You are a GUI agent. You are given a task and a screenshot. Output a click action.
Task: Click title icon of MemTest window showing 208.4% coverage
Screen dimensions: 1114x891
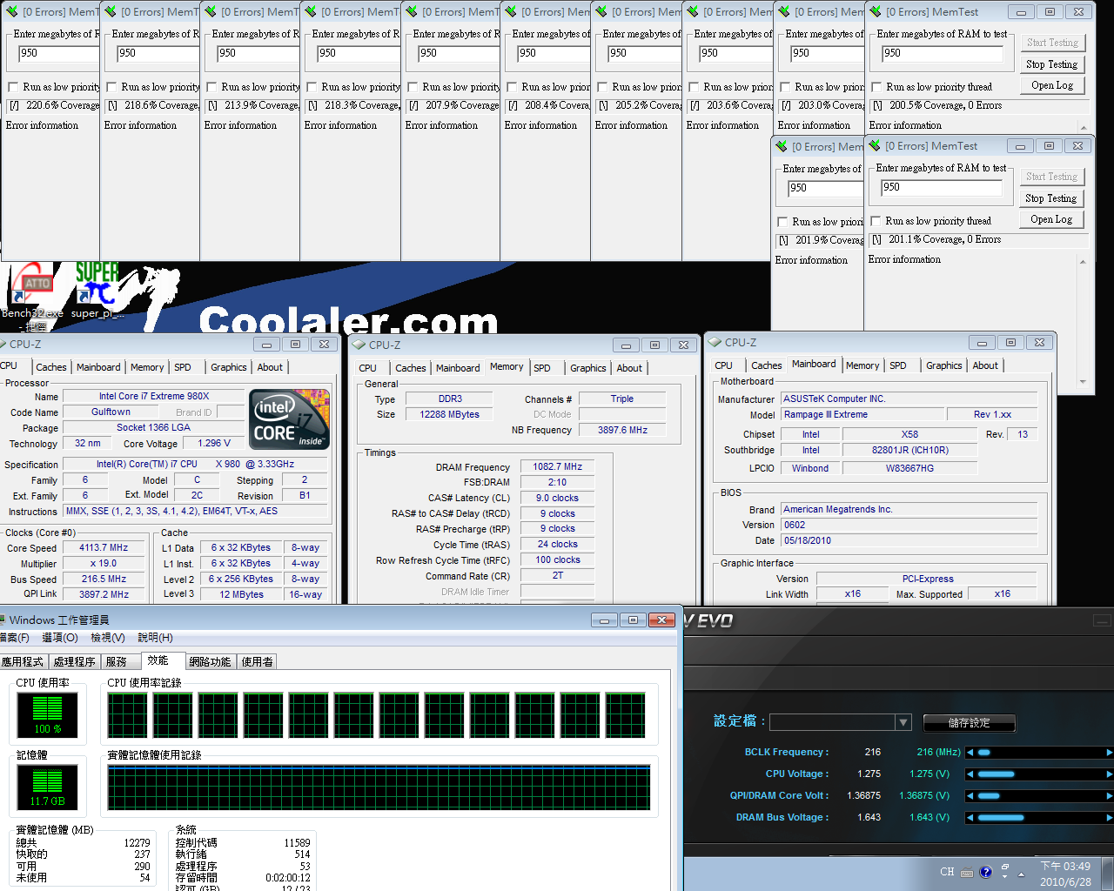click(510, 12)
